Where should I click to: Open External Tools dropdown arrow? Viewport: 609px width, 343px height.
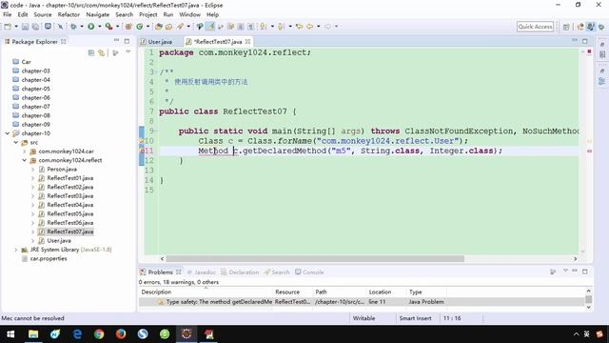tap(117, 27)
